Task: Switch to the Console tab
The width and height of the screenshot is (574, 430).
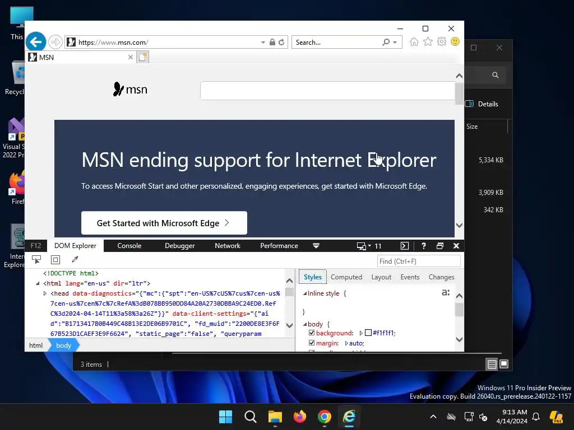Action: pyautogui.click(x=129, y=246)
